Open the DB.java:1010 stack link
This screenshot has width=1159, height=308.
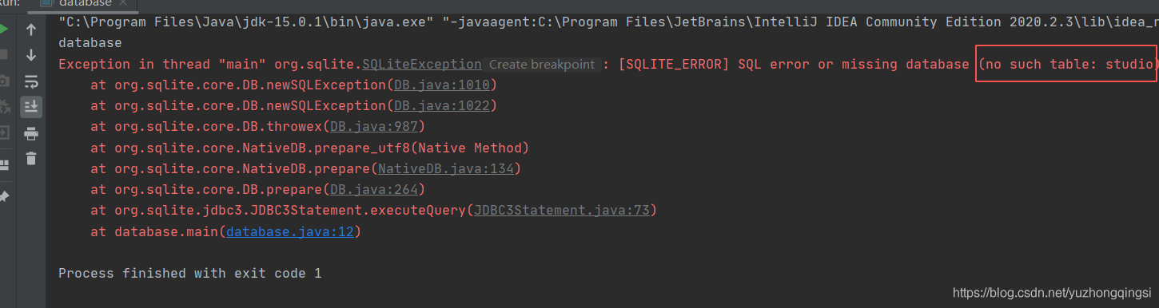[x=442, y=85]
